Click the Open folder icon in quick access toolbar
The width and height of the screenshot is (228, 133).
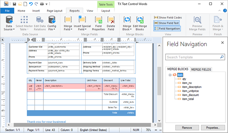coord(20,4)
